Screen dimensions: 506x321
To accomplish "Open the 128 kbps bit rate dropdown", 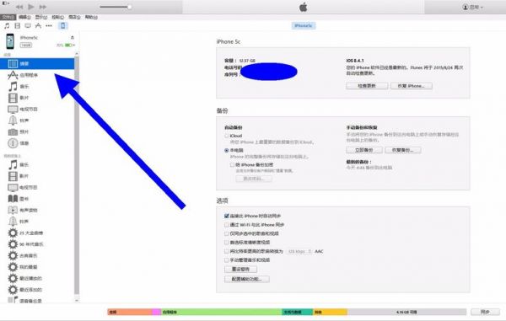I will point(299,251).
